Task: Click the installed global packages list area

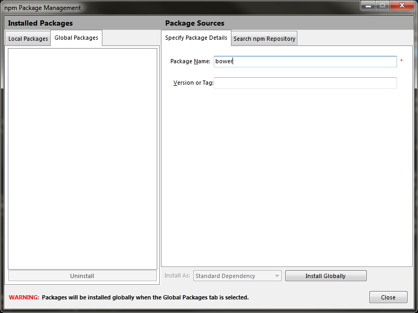Action: [83, 159]
